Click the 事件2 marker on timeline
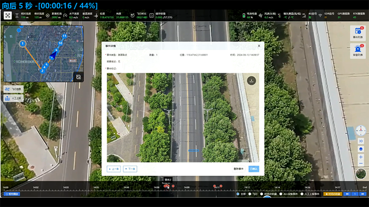This screenshot has height=207, width=369. 167,186
